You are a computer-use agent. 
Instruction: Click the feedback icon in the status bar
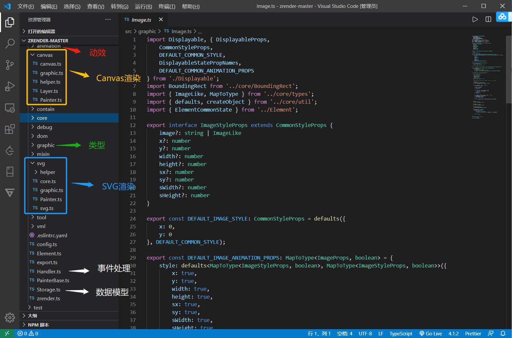[491, 333]
